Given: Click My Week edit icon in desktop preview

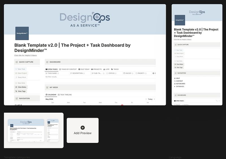Looking at the screenshot, I should (47, 87).
